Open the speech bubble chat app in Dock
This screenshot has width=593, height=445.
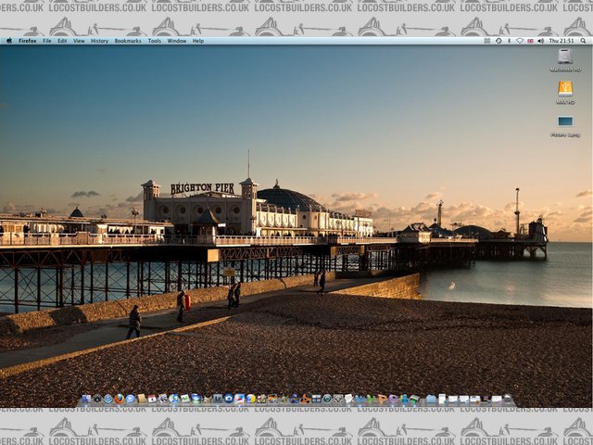(130, 399)
